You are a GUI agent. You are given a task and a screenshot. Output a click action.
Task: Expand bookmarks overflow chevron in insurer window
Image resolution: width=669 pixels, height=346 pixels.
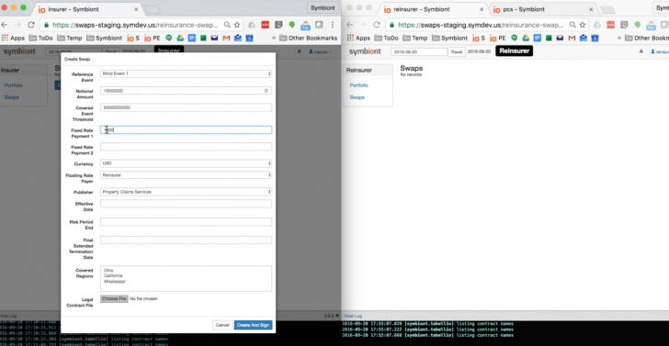(x=273, y=38)
